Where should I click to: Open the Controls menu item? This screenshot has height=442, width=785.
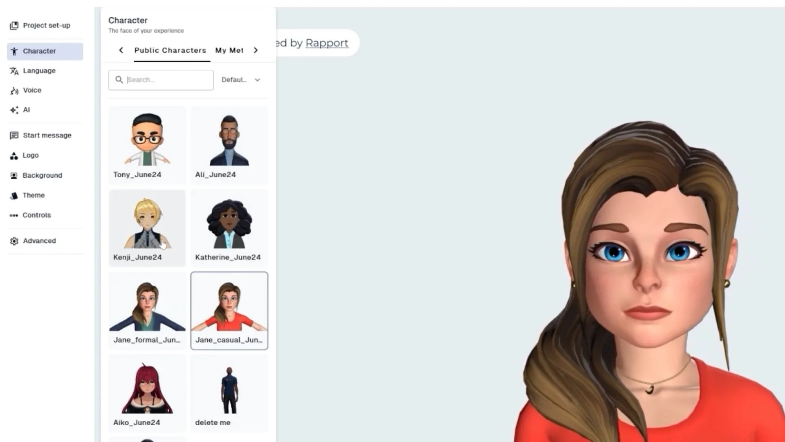tap(36, 215)
